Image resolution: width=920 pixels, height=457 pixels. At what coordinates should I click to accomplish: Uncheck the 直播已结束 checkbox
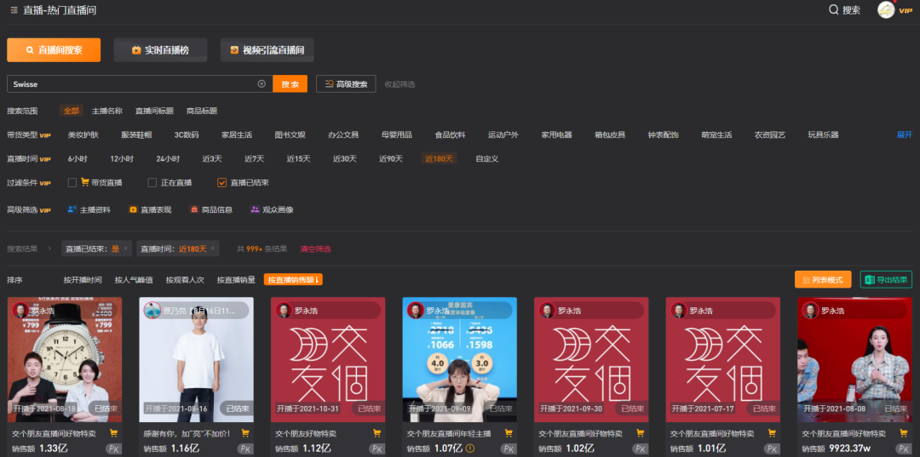tap(221, 182)
